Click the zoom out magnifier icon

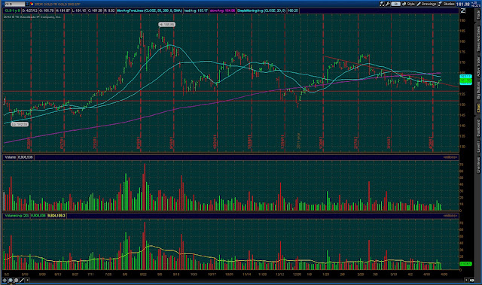[x=16, y=280]
